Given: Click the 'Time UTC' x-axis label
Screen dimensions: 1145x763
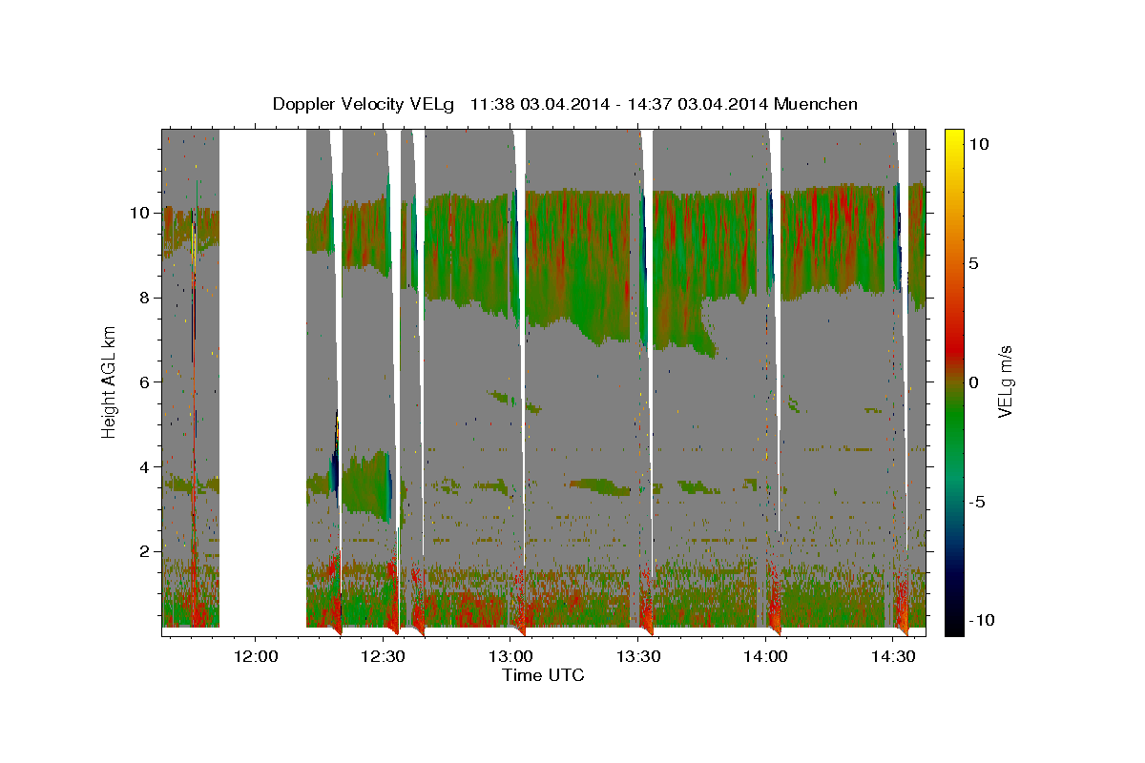Looking at the screenshot, I should pos(543,675).
